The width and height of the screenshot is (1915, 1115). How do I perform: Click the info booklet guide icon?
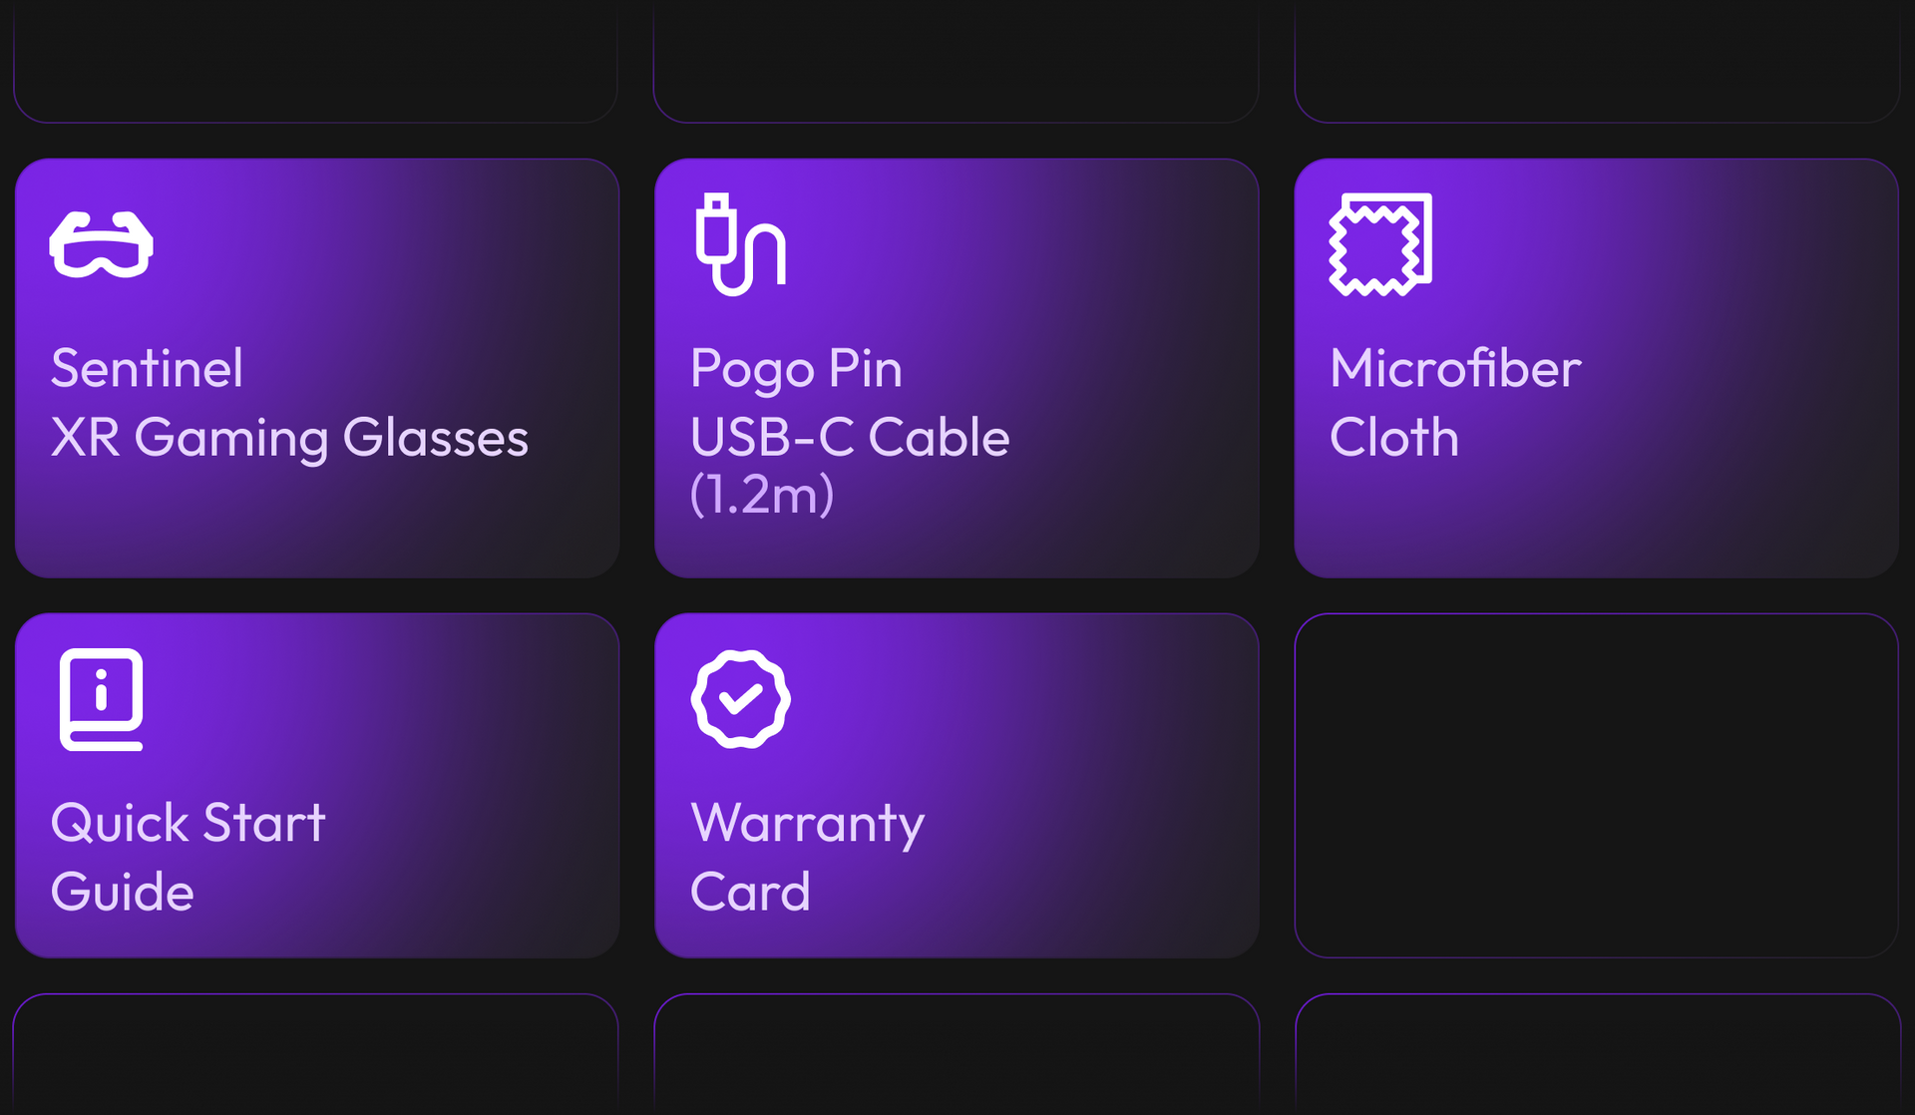tap(101, 699)
